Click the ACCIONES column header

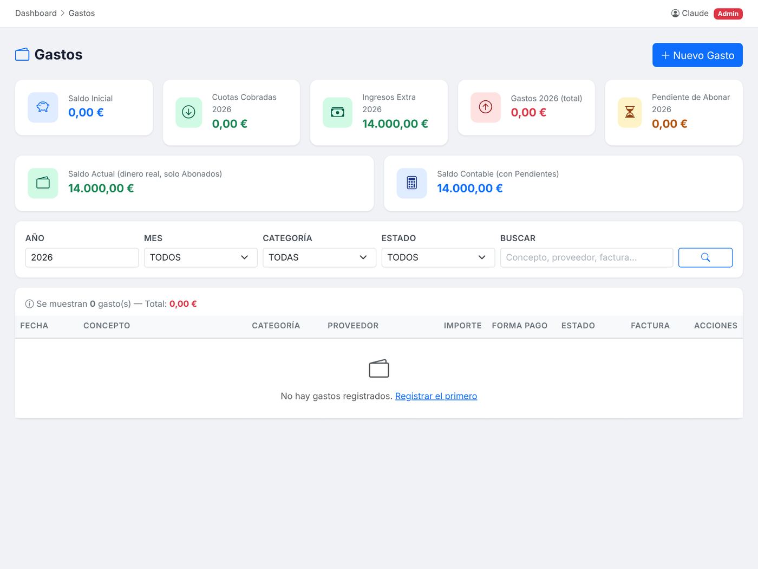pos(716,326)
